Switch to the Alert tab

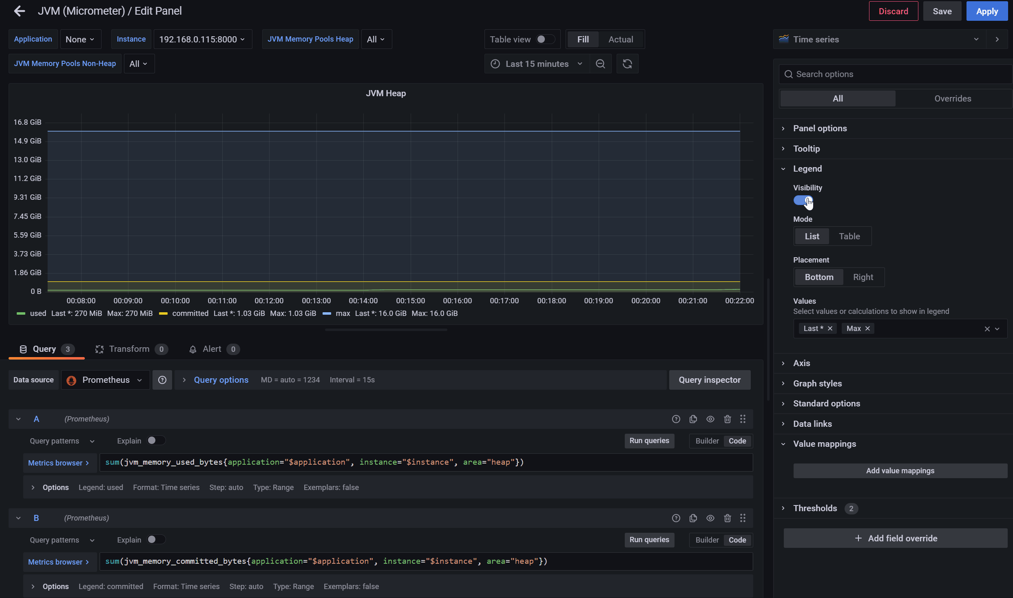(x=212, y=349)
